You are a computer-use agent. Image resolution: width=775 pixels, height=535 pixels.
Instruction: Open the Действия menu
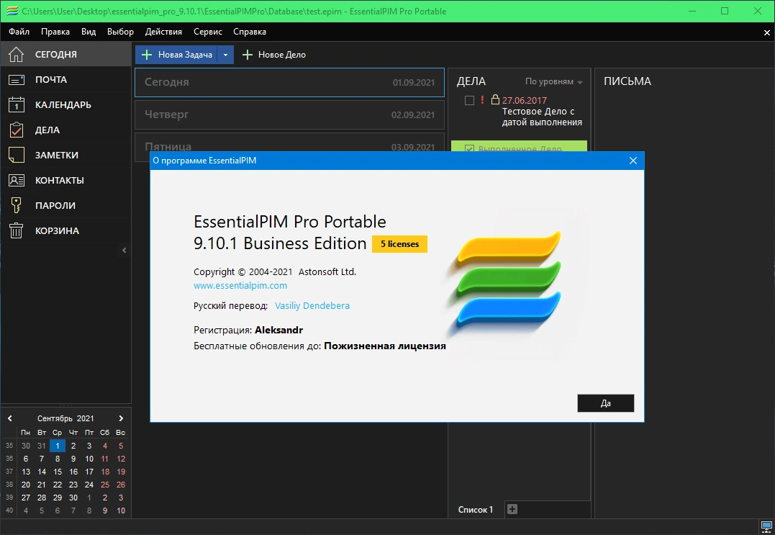[x=163, y=32]
